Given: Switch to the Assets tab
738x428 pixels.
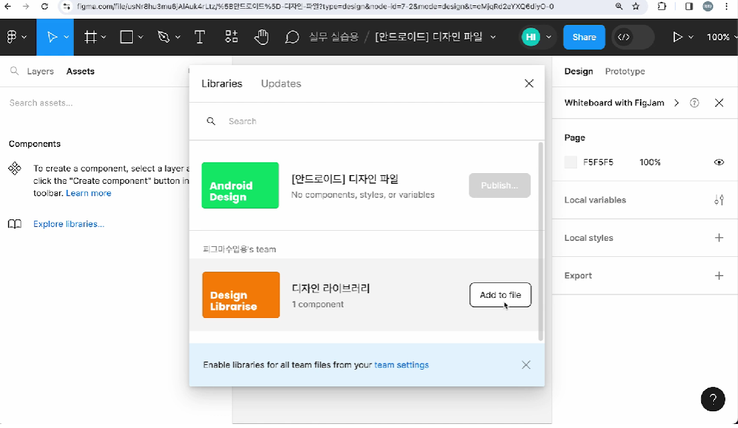Looking at the screenshot, I should (80, 71).
